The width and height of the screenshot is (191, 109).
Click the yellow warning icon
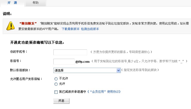[x=10, y=26]
